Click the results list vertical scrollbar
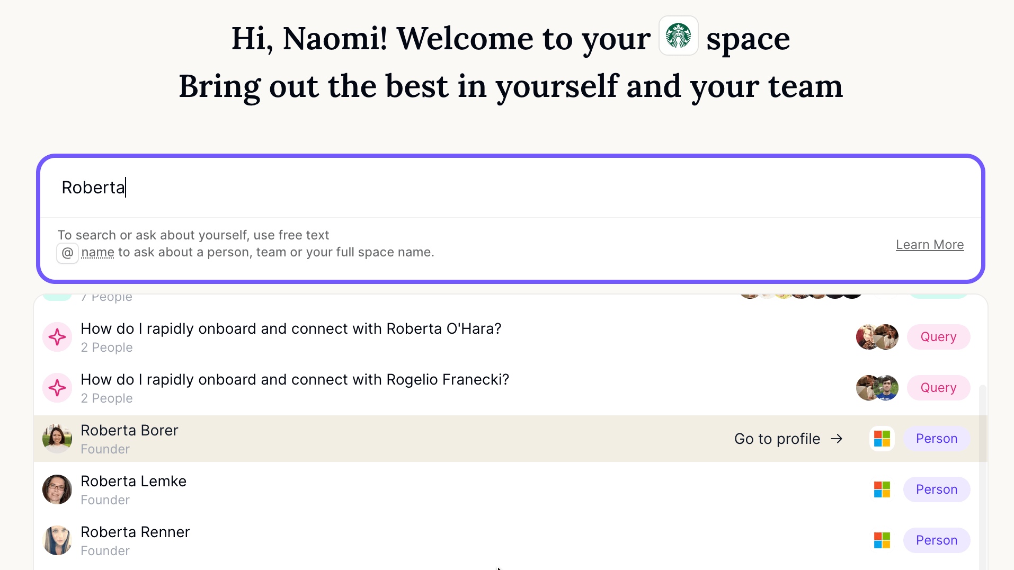 (983, 477)
